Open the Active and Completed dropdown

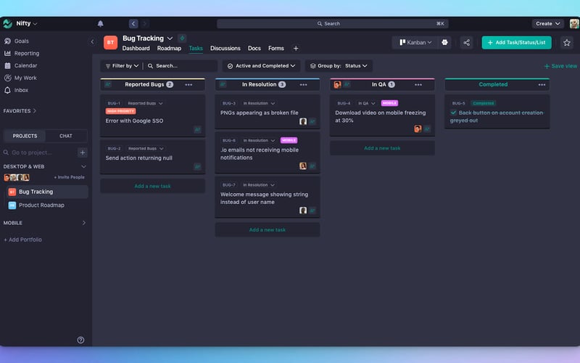tap(261, 66)
